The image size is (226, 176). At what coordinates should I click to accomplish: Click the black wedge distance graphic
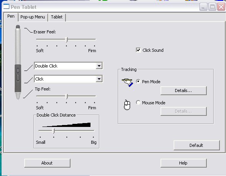tap(67, 125)
